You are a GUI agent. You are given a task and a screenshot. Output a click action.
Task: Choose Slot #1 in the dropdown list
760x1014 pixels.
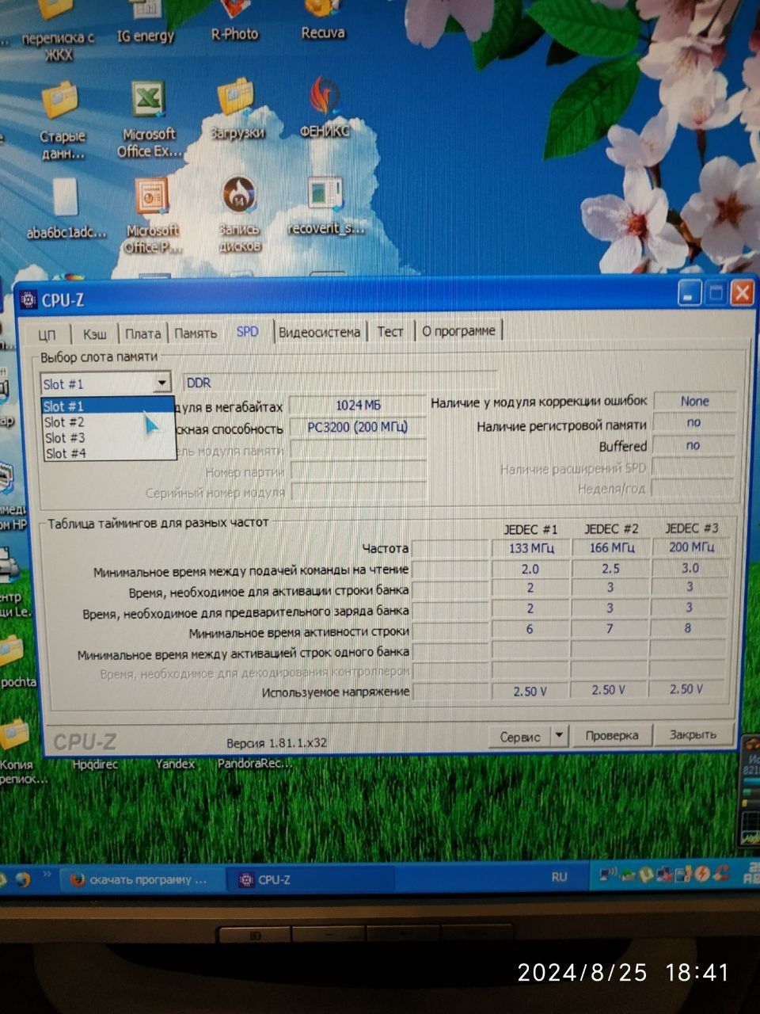pos(108,406)
